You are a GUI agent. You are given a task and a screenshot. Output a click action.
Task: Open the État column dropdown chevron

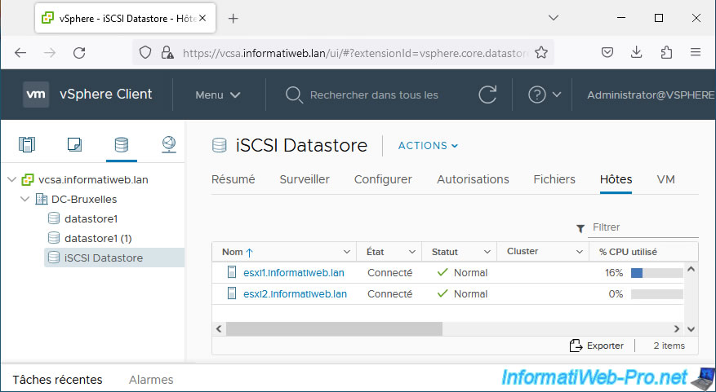pyautogui.click(x=411, y=252)
